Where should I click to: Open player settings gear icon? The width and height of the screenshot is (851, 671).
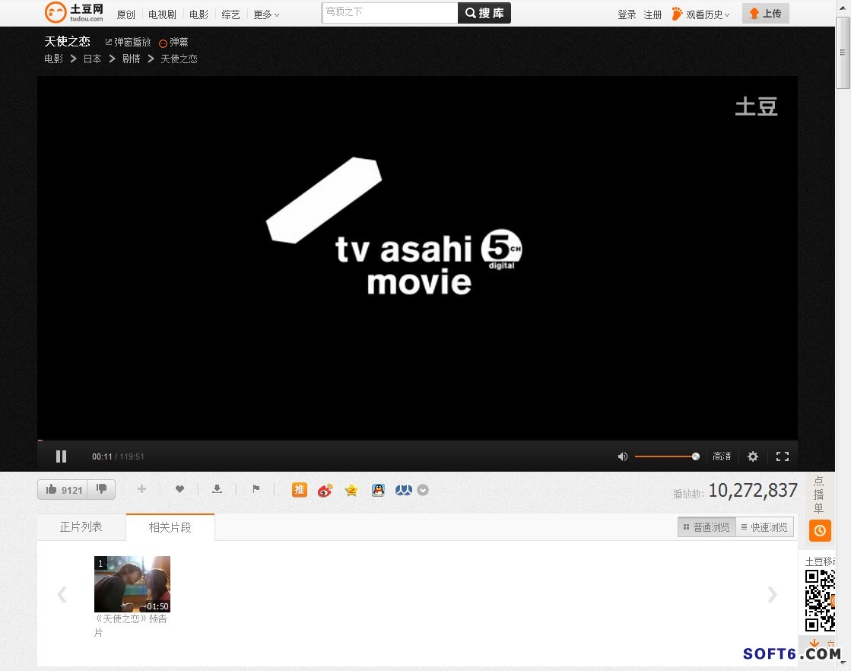coord(753,456)
